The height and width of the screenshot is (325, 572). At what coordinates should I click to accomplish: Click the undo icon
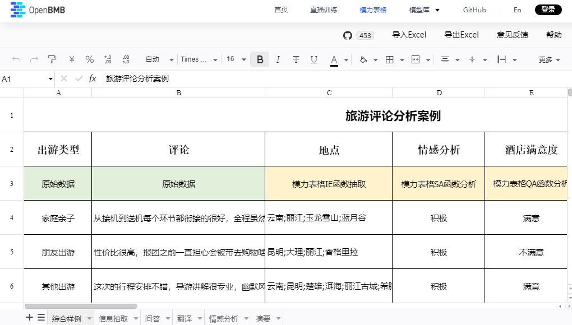pos(17,59)
